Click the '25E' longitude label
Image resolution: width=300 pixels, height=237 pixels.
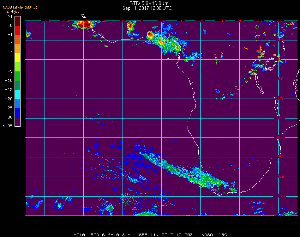click(x=241, y=21)
